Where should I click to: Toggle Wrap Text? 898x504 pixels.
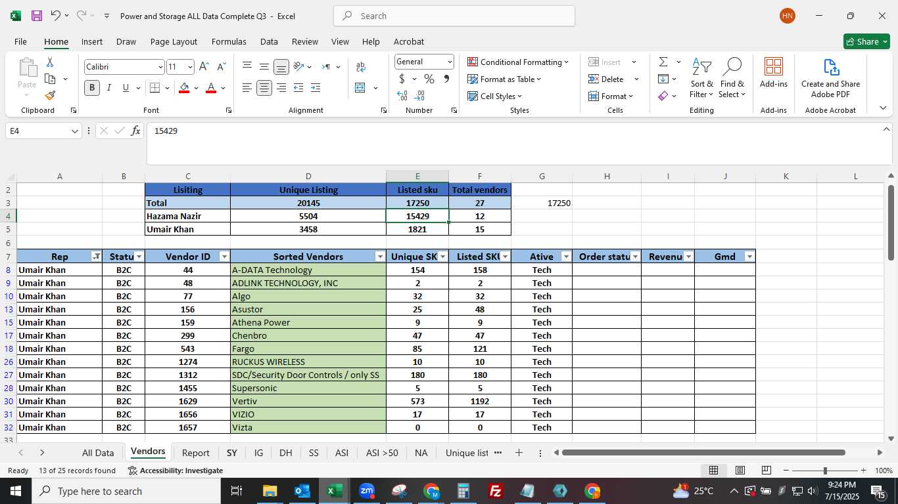pos(360,67)
